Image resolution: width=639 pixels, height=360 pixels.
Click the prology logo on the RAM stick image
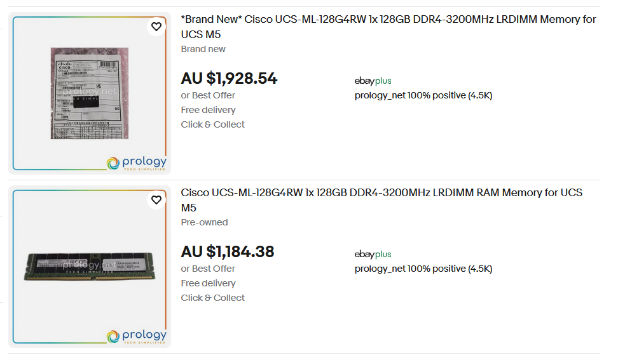pos(137,337)
